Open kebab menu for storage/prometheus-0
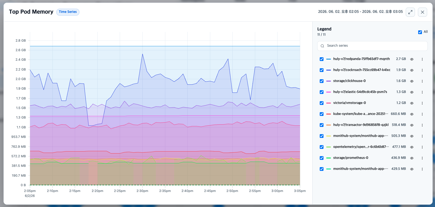This screenshot has width=435, height=207. point(422,158)
